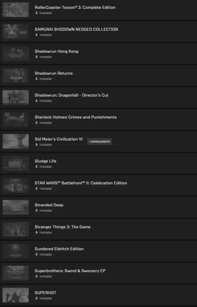Open STAR WARS Battlefront II thumbnail
197x307 pixels.
click(x=16, y=185)
